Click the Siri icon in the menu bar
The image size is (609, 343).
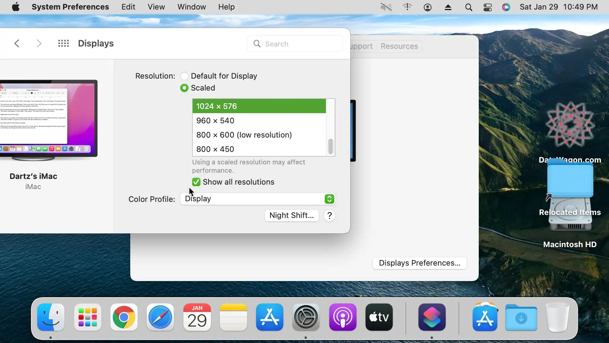[x=506, y=7]
